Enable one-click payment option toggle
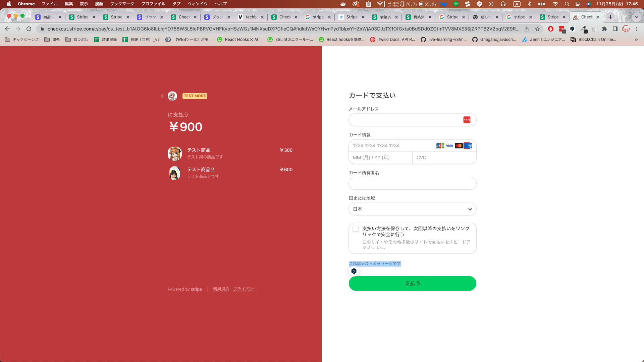This screenshot has width=644, height=362. 356,229
